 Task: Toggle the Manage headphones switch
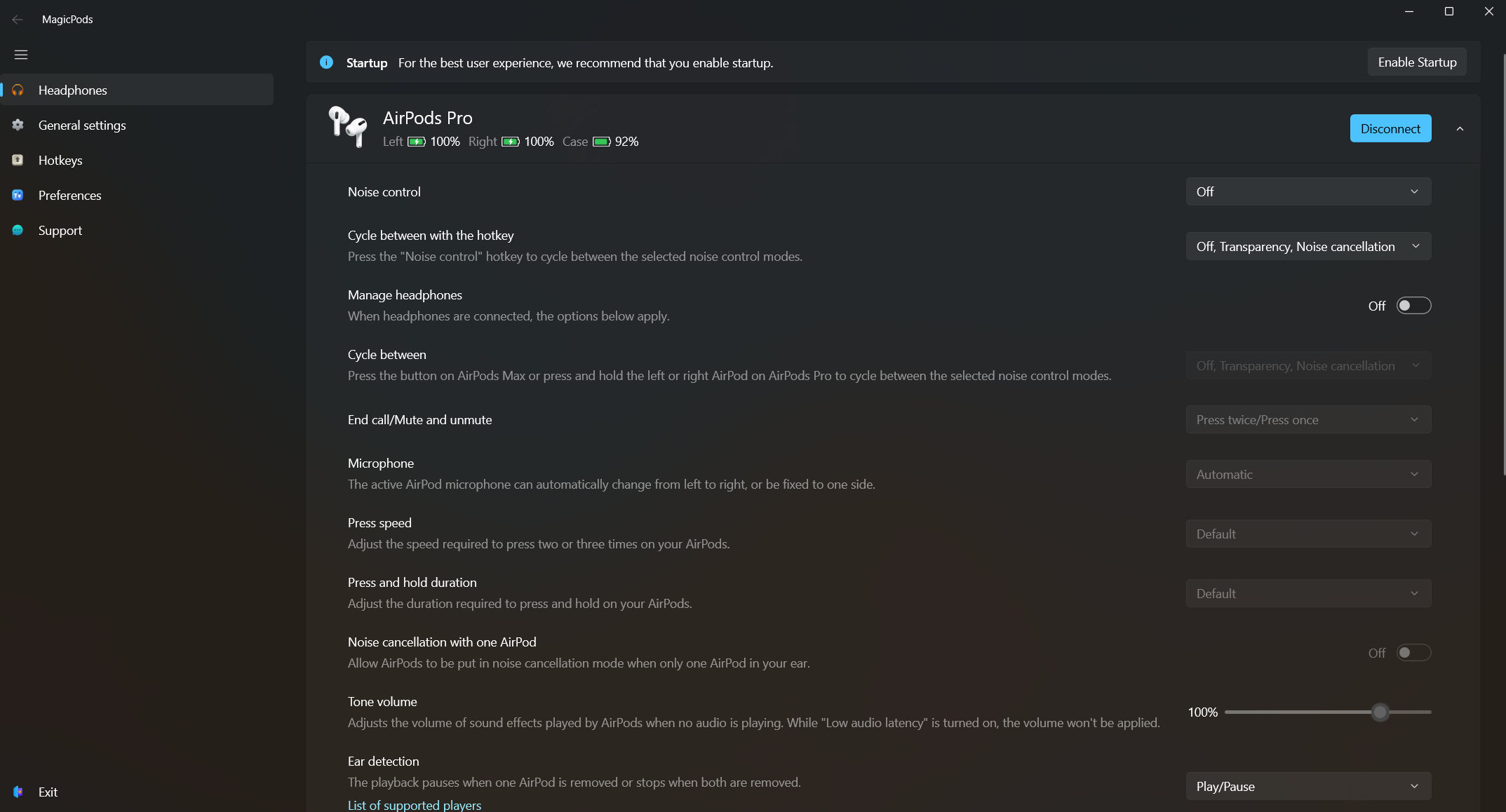click(x=1413, y=306)
